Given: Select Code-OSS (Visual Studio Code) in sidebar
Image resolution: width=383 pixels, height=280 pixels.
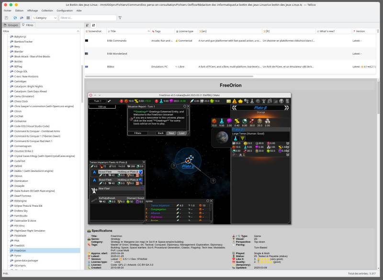Looking at the screenshot, I should tap(32, 126).
